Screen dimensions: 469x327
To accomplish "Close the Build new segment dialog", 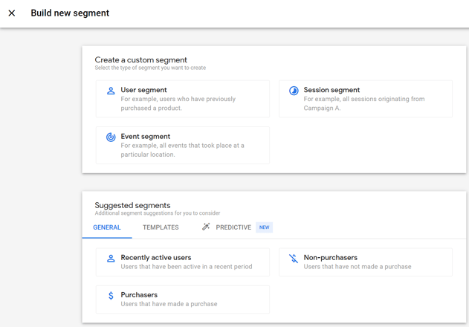I will (12, 13).
